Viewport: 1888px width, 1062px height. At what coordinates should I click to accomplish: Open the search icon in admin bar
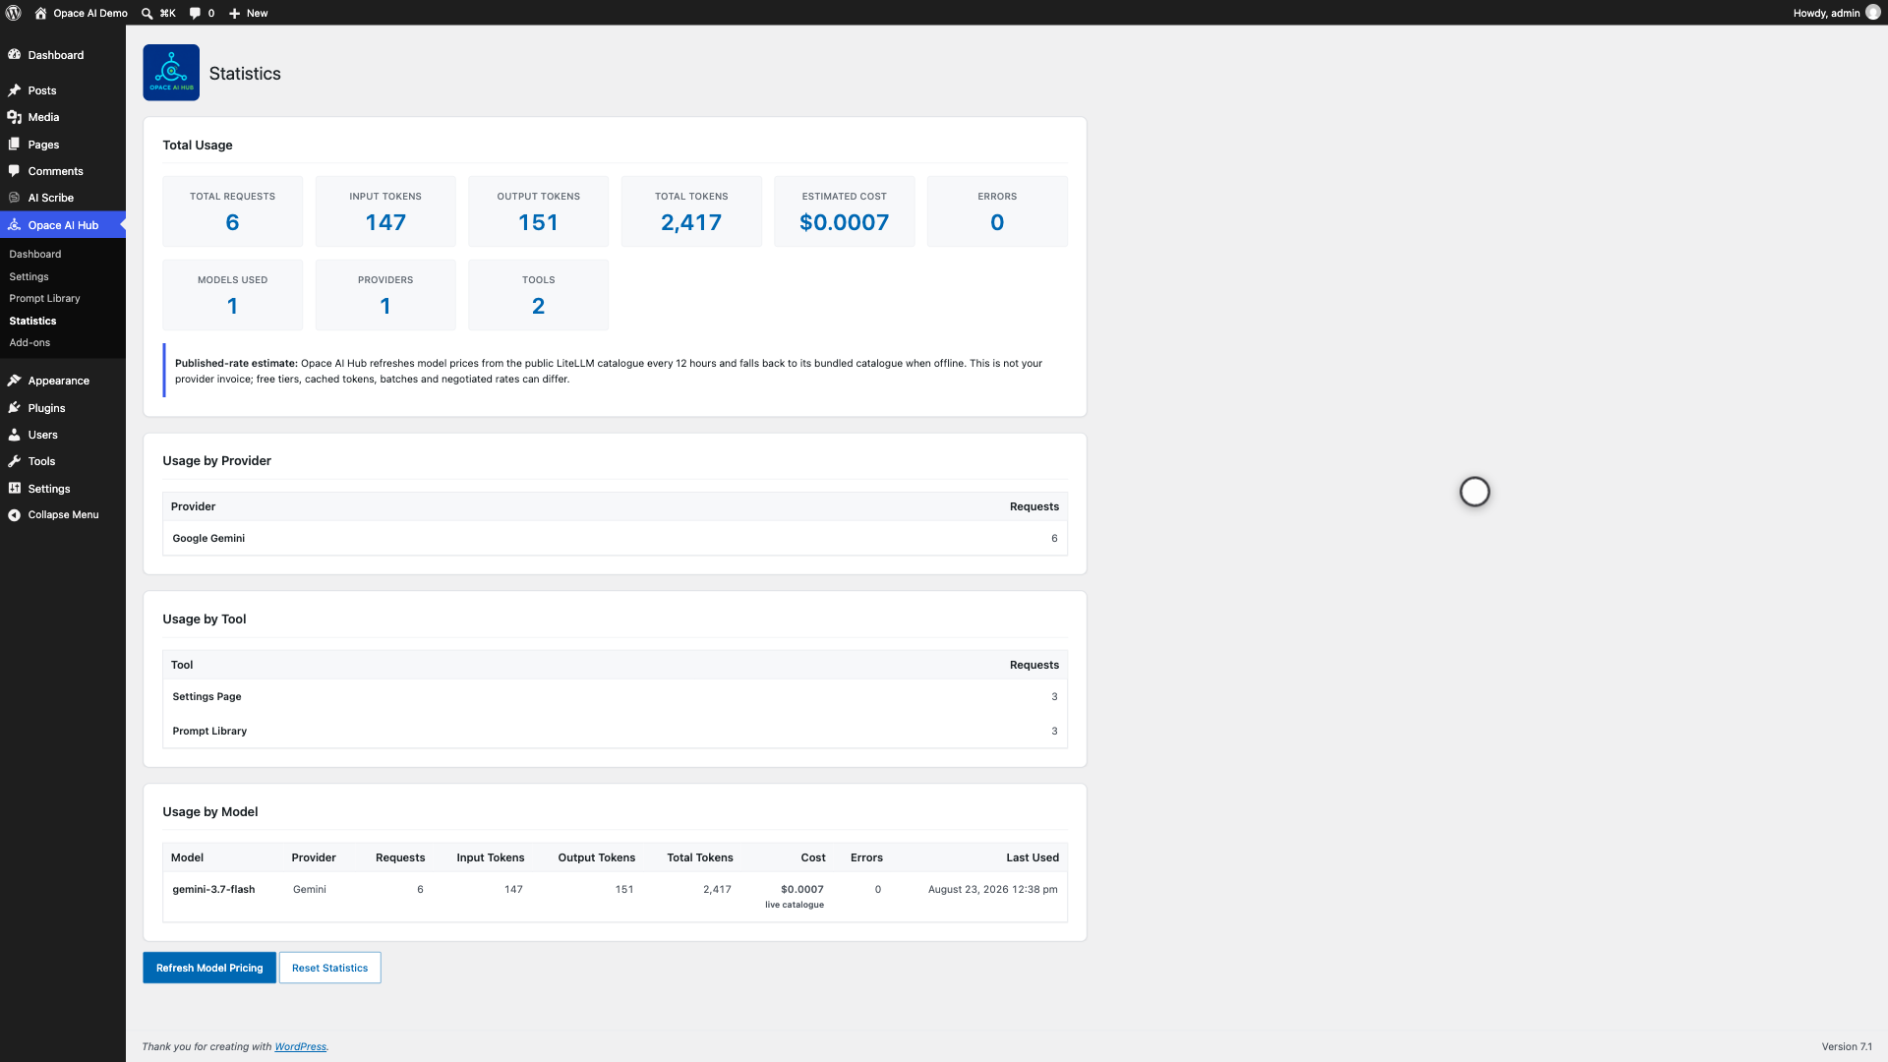click(x=147, y=14)
